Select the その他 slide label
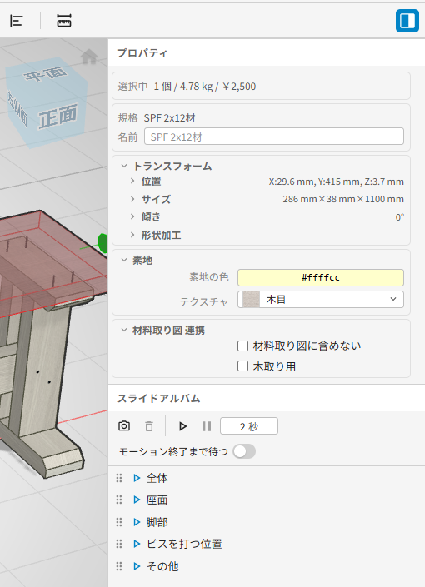425x587 pixels. 162,566
